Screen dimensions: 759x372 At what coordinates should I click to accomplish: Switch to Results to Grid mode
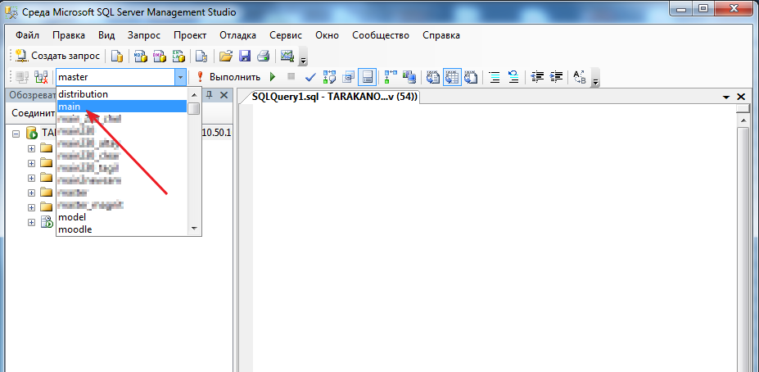pyautogui.click(x=452, y=76)
